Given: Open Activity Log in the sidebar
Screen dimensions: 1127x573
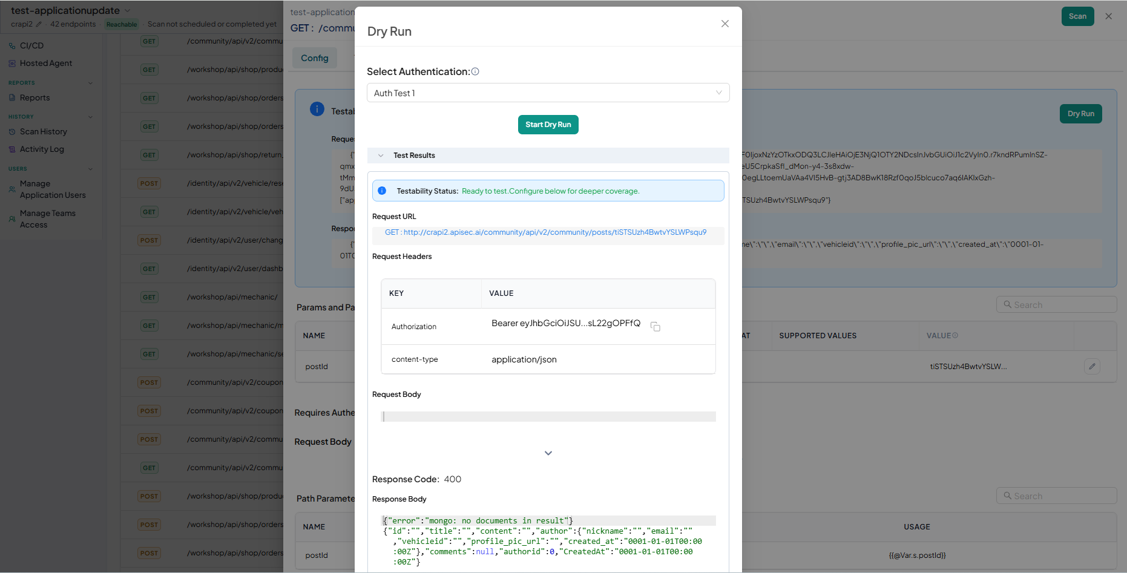Looking at the screenshot, I should pyautogui.click(x=42, y=149).
